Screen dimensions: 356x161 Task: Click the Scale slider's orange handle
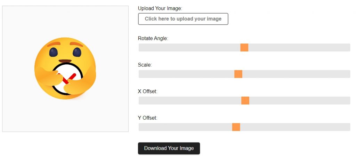coord(238,74)
